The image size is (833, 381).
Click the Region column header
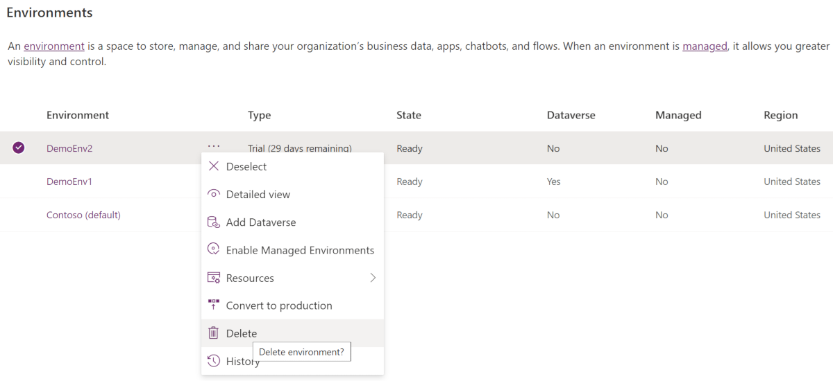tap(781, 115)
